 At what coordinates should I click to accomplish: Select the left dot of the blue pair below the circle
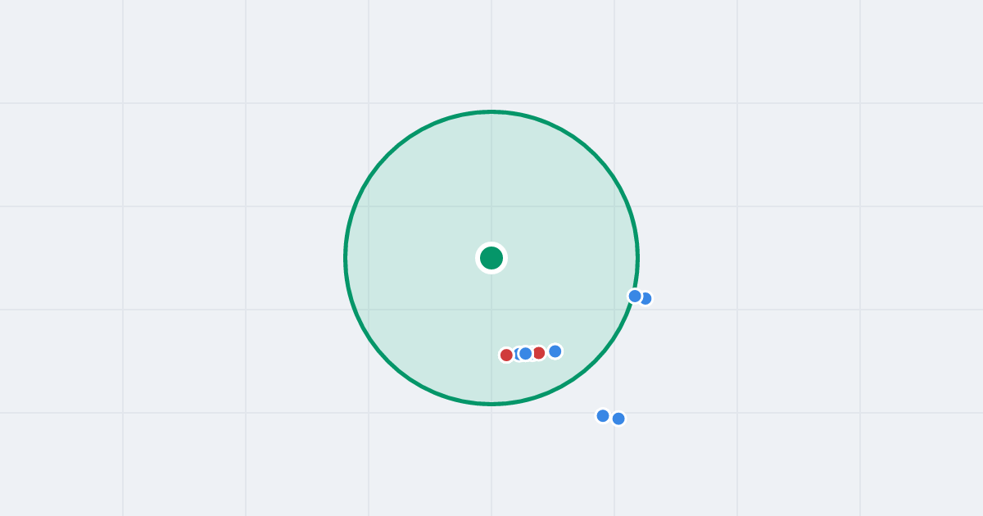[603, 416]
